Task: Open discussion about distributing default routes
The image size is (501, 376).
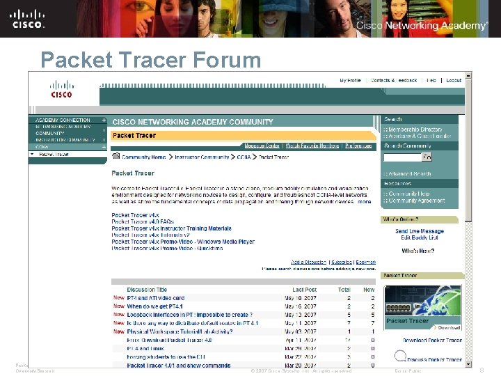Action: click(192, 323)
